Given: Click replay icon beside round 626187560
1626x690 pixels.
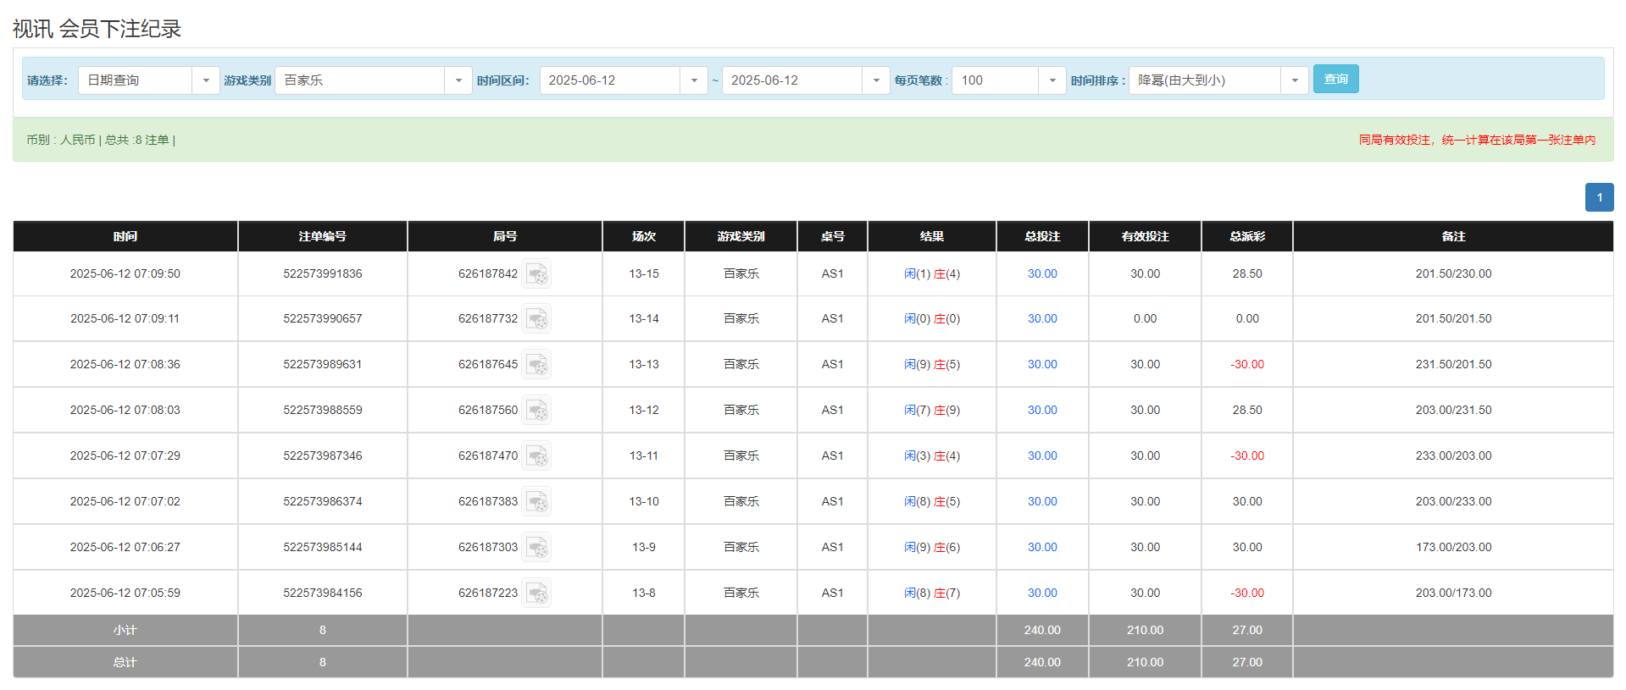Looking at the screenshot, I should [536, 411].
